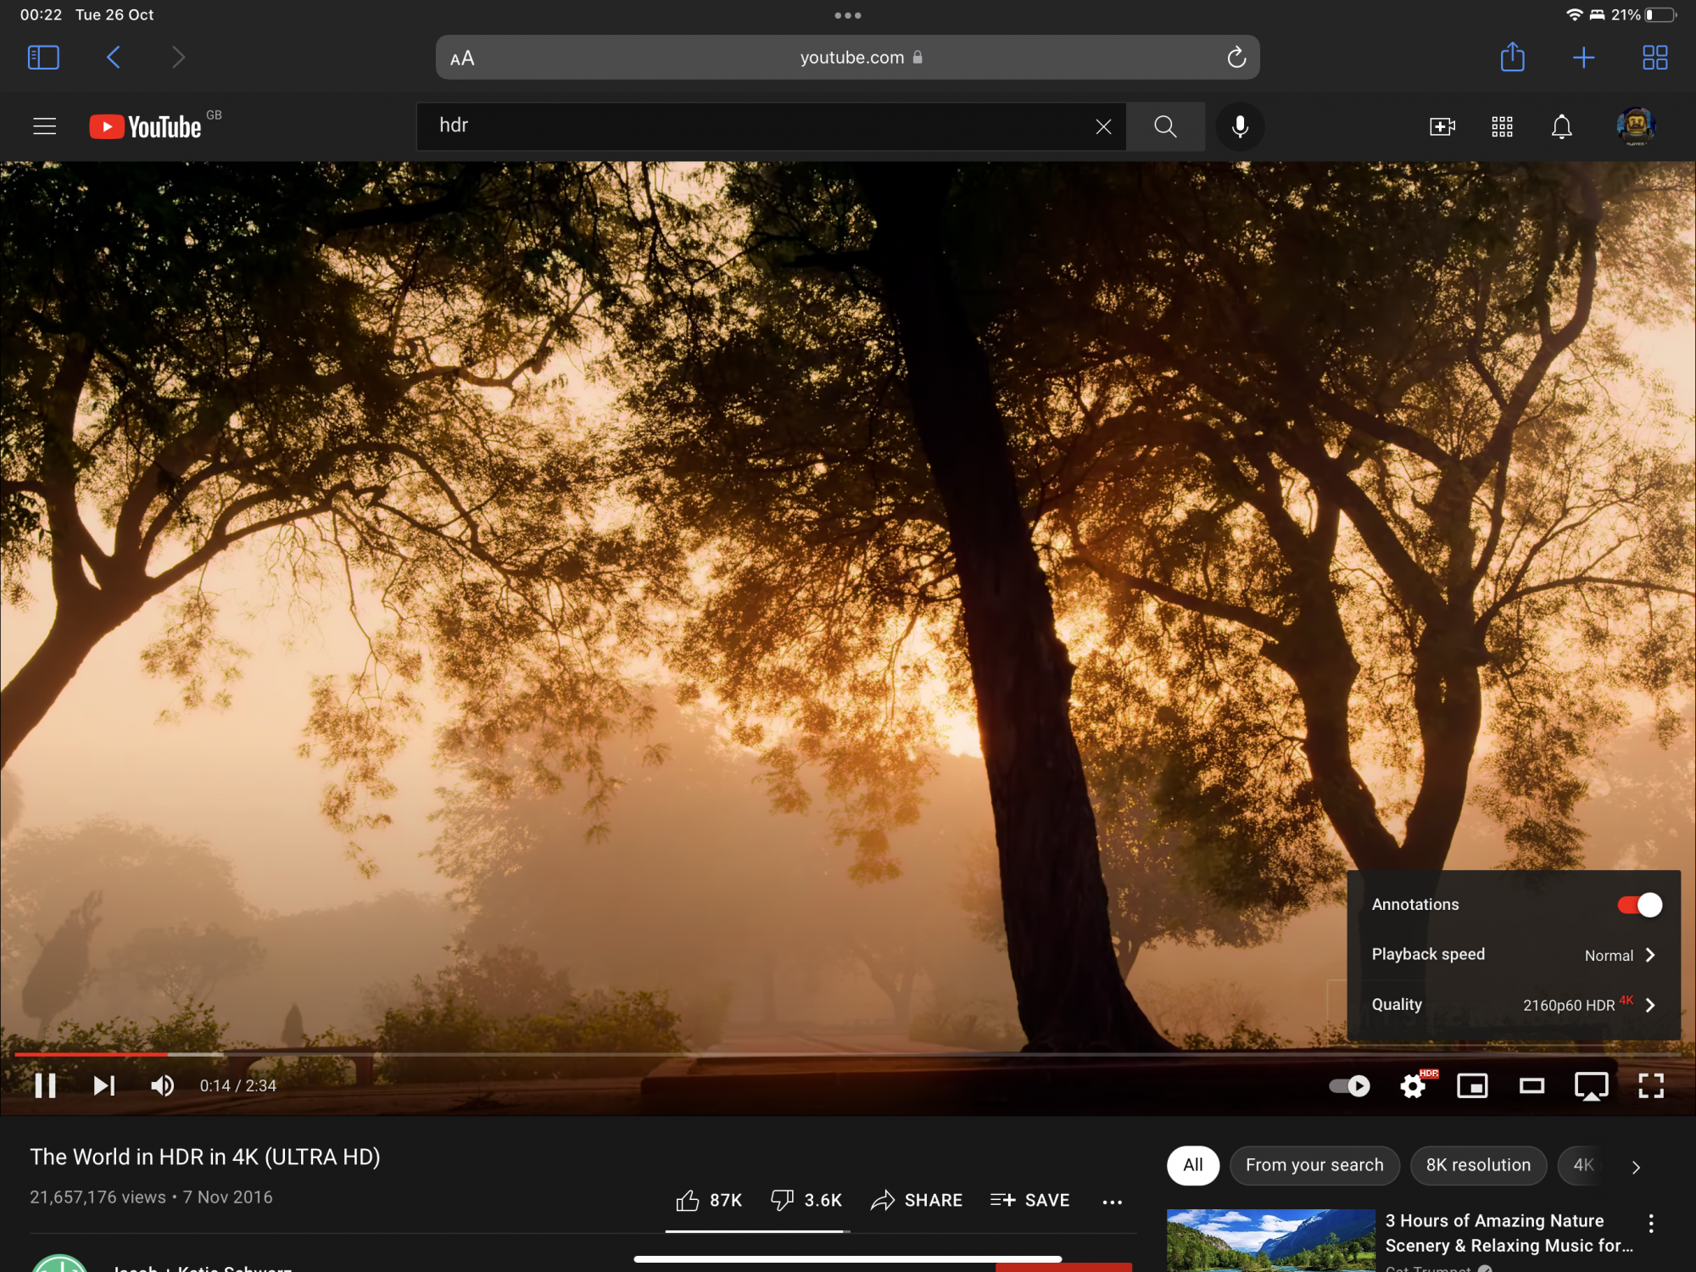Open the battery status indicator

[1660, 14]
